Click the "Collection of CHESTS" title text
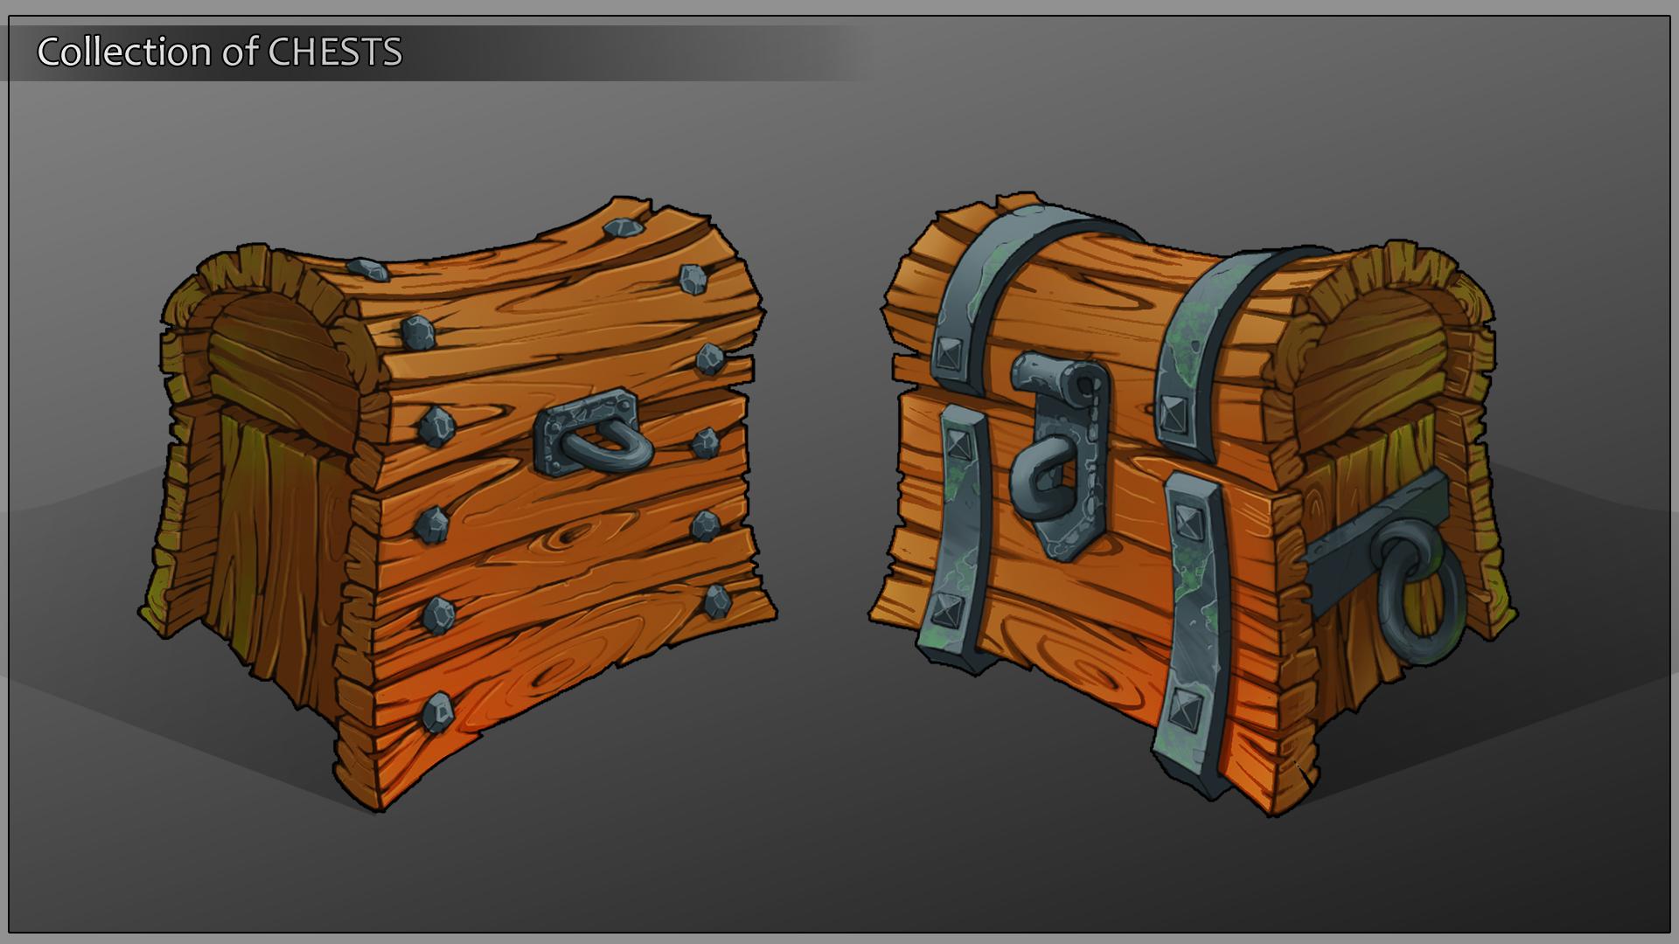The image size is (1679, 944). [x=219, y=52]
